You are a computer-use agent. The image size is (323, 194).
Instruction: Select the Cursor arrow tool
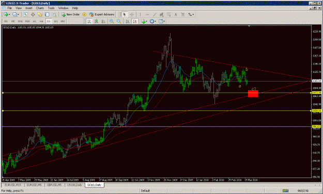pyautogui.click(x=124, y=14)
